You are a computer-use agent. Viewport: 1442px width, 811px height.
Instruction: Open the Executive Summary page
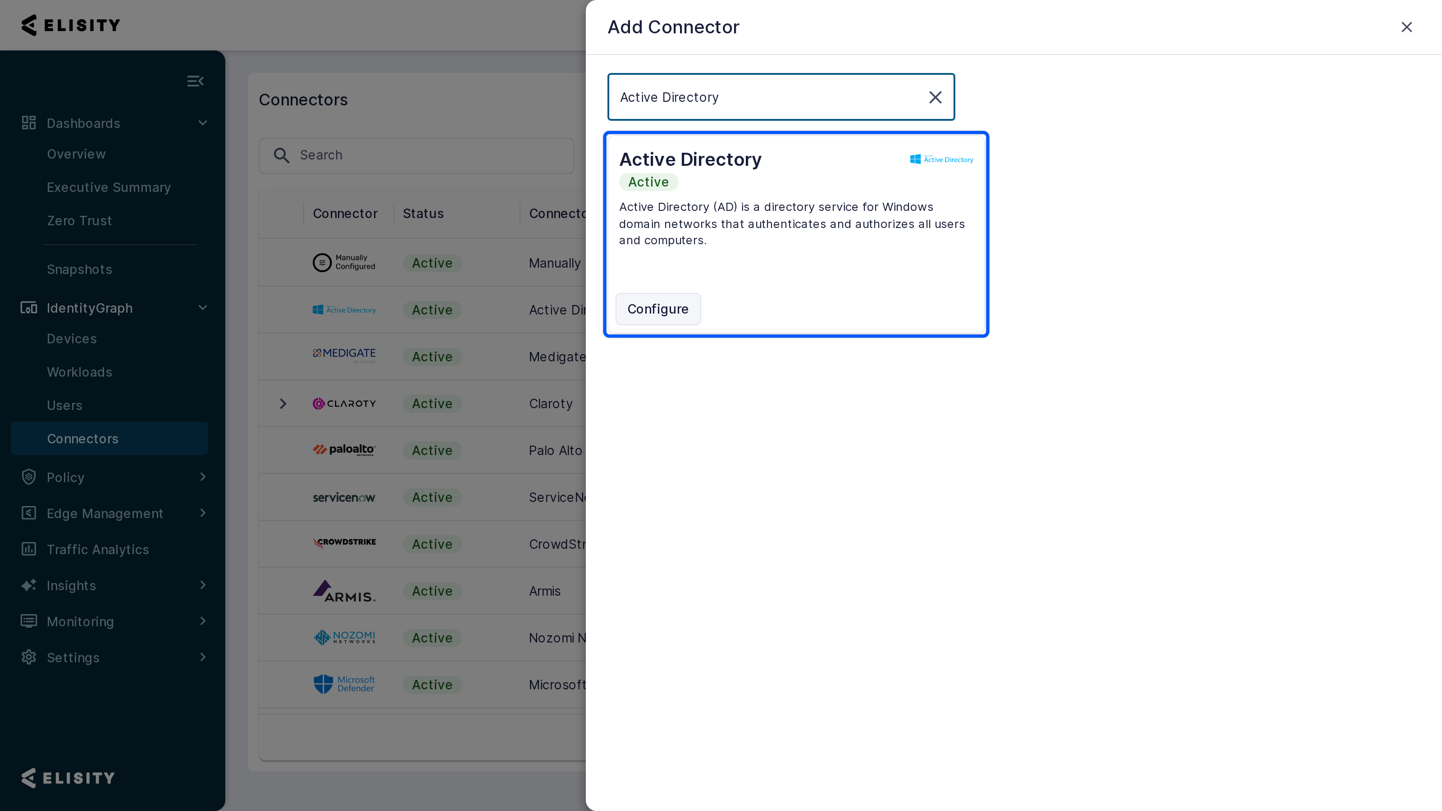(x=109, y=187)
